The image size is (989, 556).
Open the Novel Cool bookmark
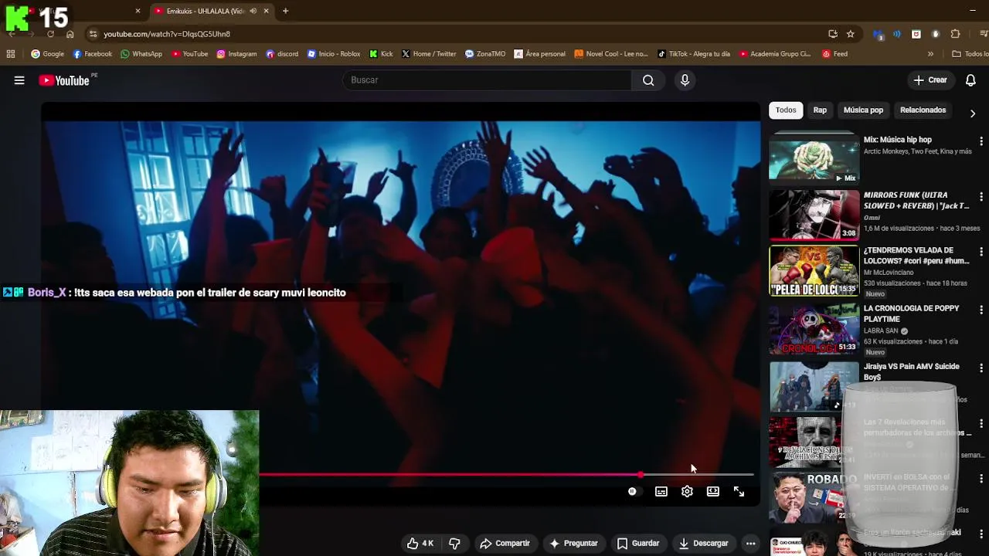[x=611, y=54]
